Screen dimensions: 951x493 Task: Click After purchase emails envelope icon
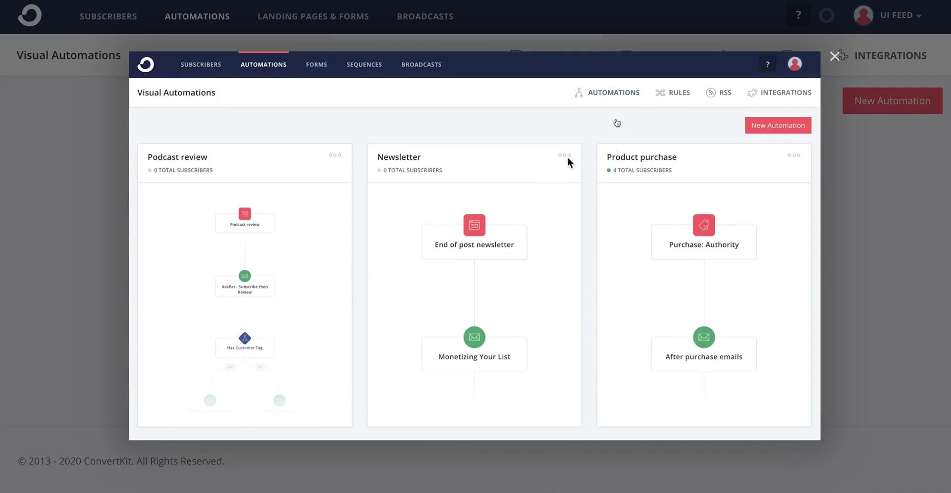pos(704,337)
